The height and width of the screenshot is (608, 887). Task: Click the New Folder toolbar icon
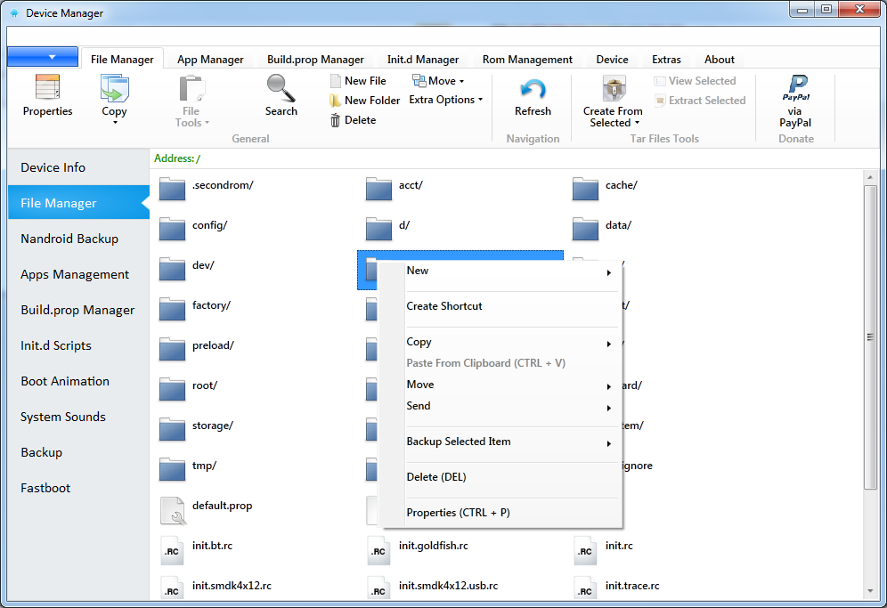[x=336, y=101]
